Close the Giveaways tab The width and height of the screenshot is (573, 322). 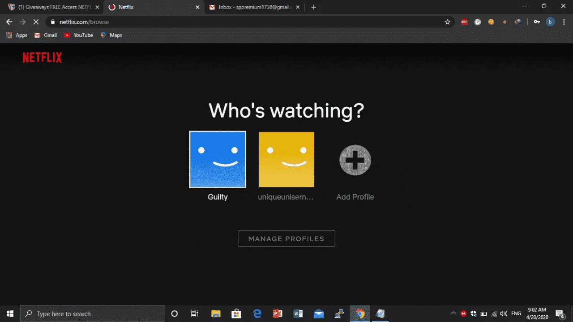[97, 7]
